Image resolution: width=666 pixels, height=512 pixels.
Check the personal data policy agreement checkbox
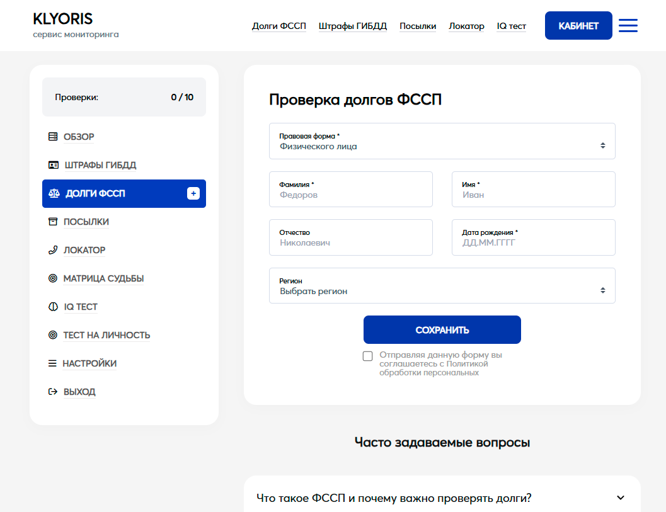tap(368, 356)
